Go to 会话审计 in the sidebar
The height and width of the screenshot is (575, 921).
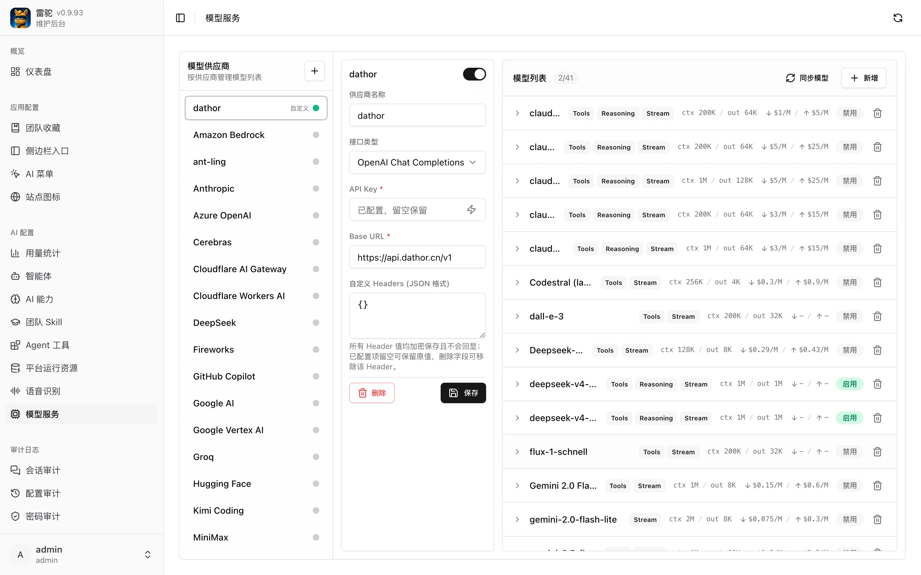click(x=82, y=471)
